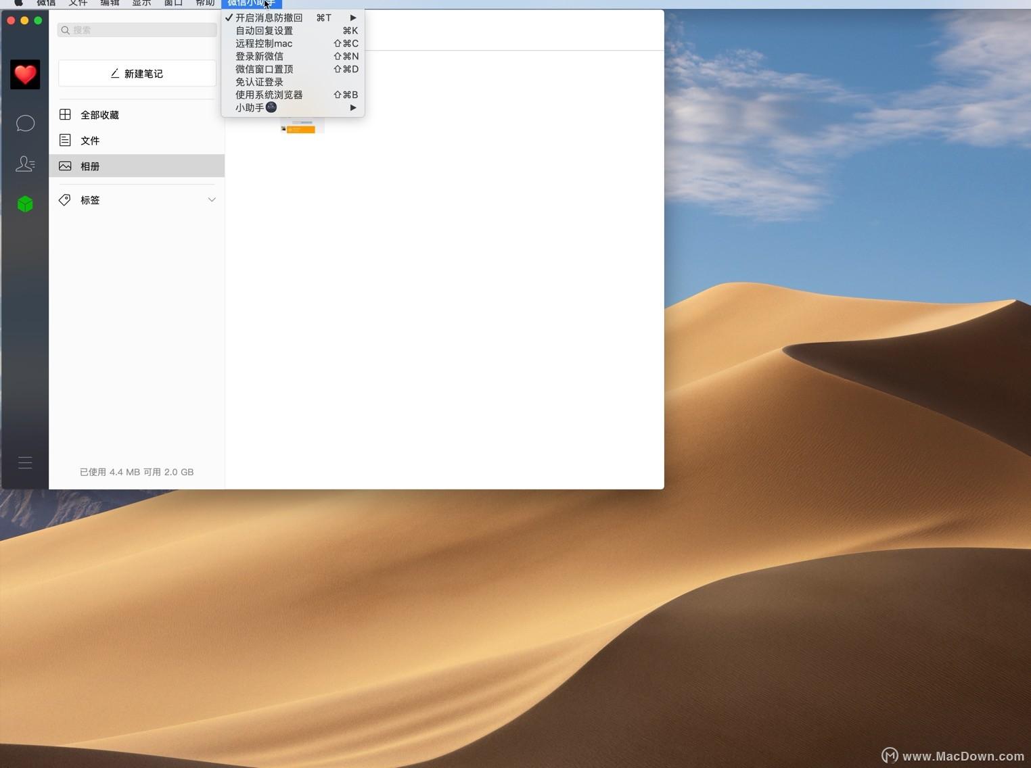Viewport: 1031px width, 768px height.
Task: Click the magnifier icon in search box
Action: [x=66, y=30]
